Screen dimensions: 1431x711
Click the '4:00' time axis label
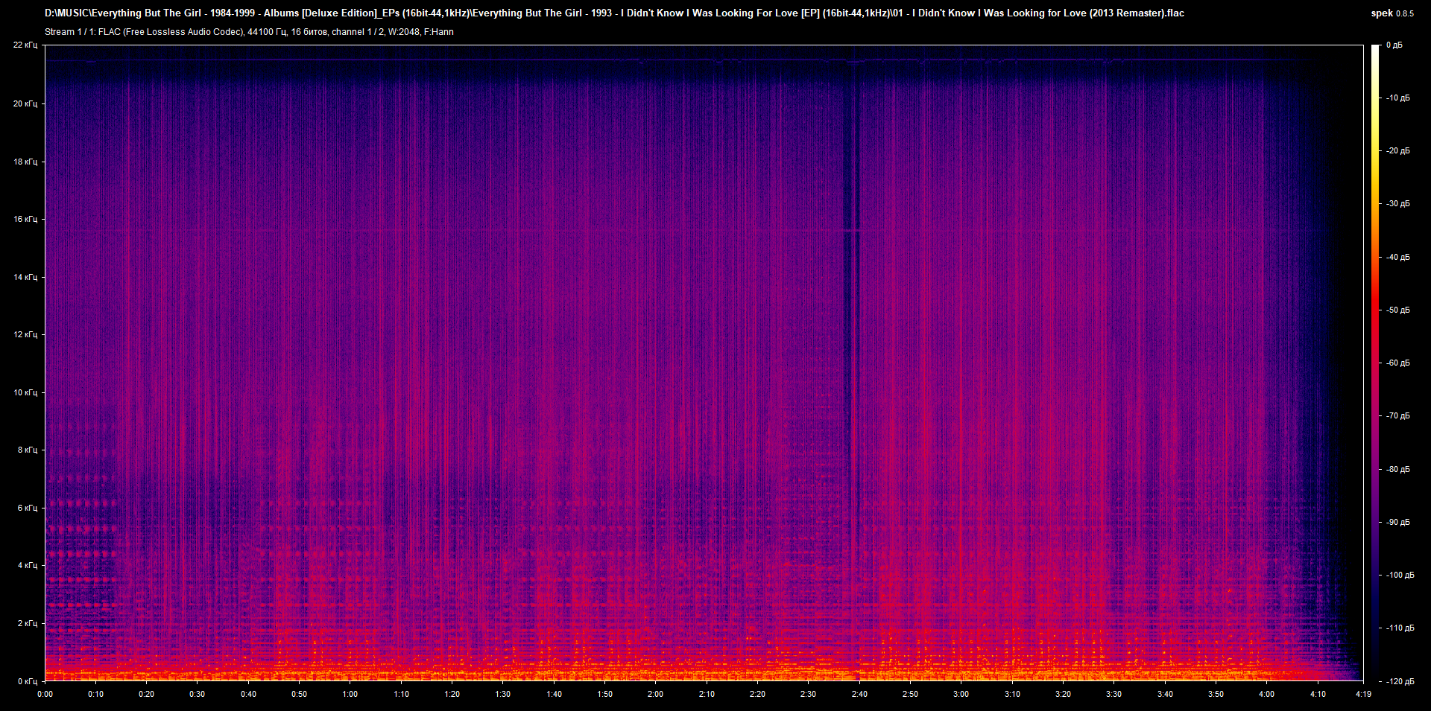pyautogui.click(x=1267, y=694)
